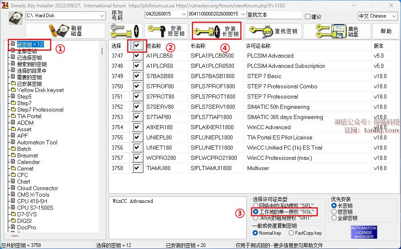401x249 pixels.
Task: Click the document icon beside 新密钥 = 12
Action: coord(13,44)
